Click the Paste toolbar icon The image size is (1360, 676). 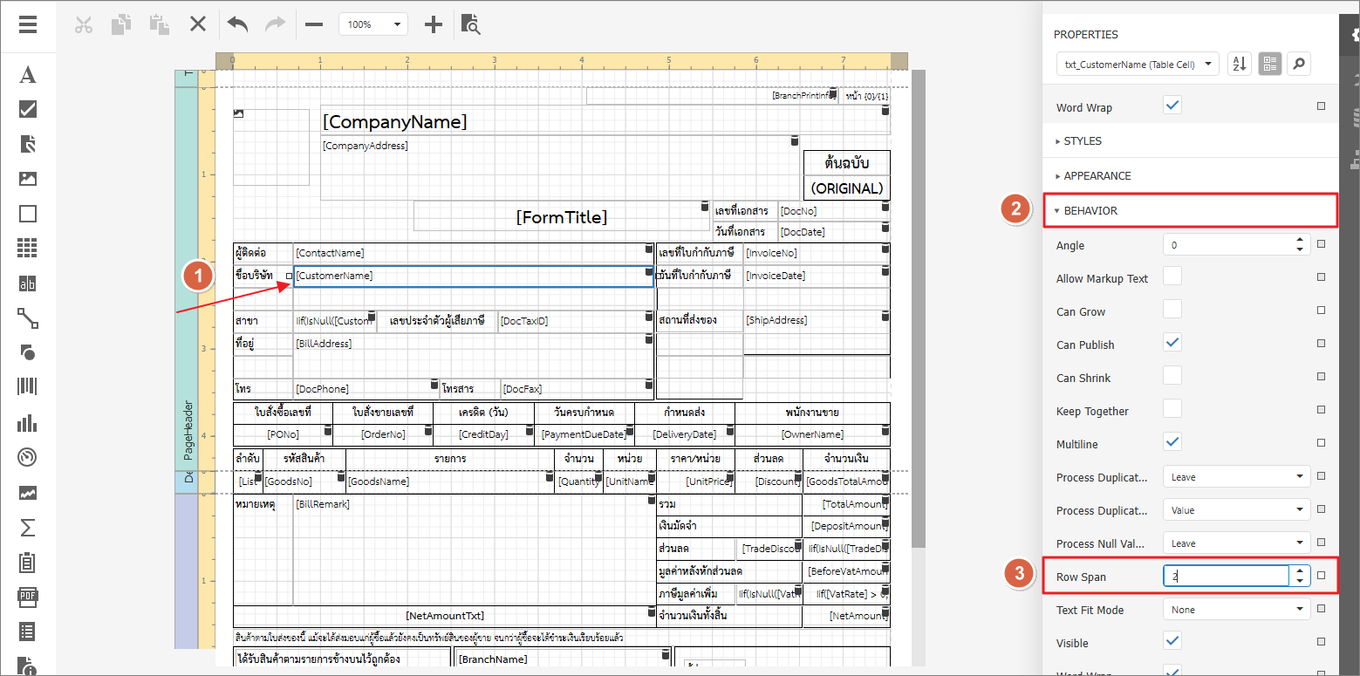[159, 24]
